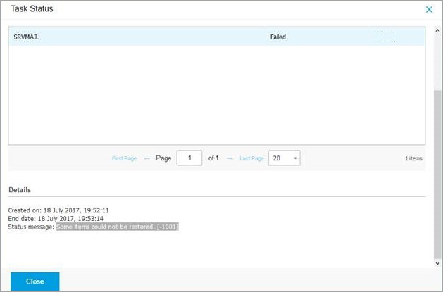443x292 pixels.
Task: Open the page size dropdown showing 20
Action: [285, 158]
